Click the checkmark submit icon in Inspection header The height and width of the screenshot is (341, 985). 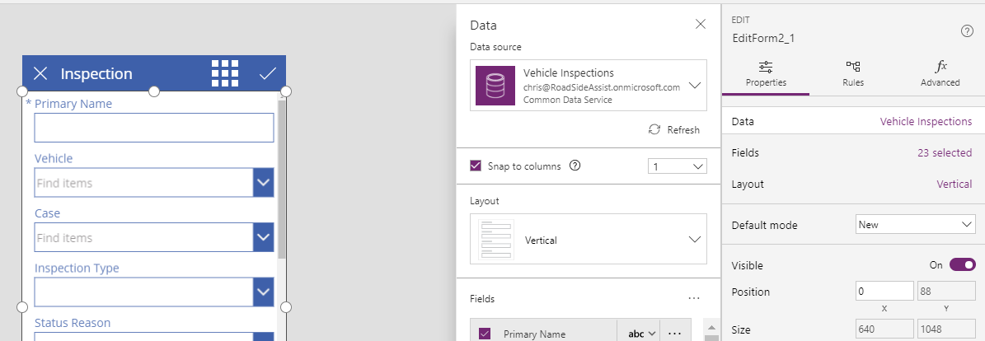pos(268,73)
